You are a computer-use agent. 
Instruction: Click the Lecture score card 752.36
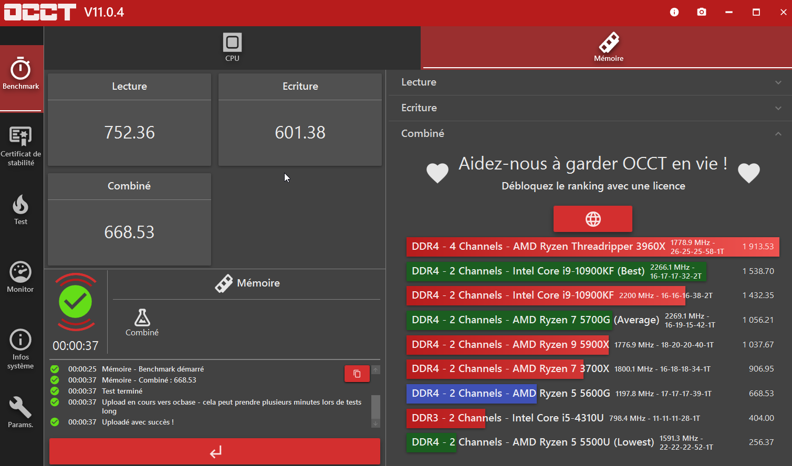[129, 120]
